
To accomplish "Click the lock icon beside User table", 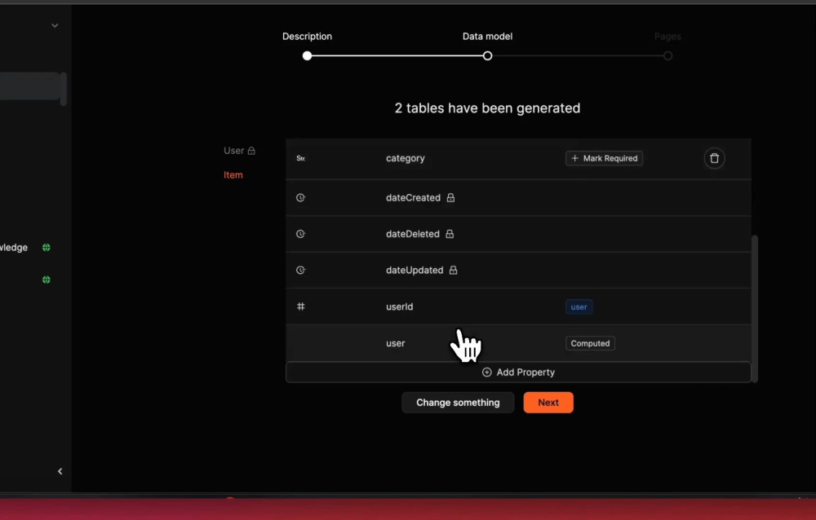I will click(x=251, y=151).
